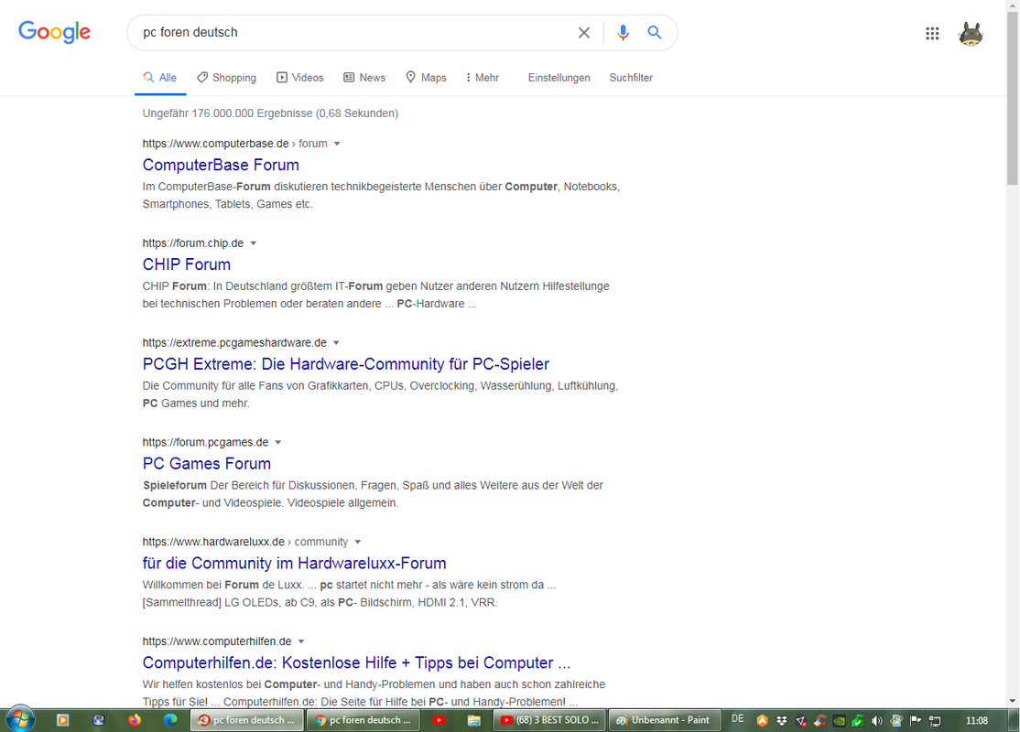This screenshot has height=732, width=1020.
Task: Open the NVIDIA tray icon
Action: pos(839,720)
